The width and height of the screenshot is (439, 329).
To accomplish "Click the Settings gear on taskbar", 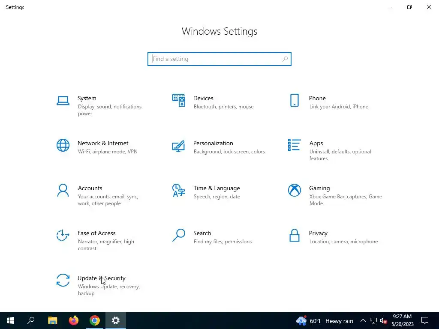I will tap(116, 320).
